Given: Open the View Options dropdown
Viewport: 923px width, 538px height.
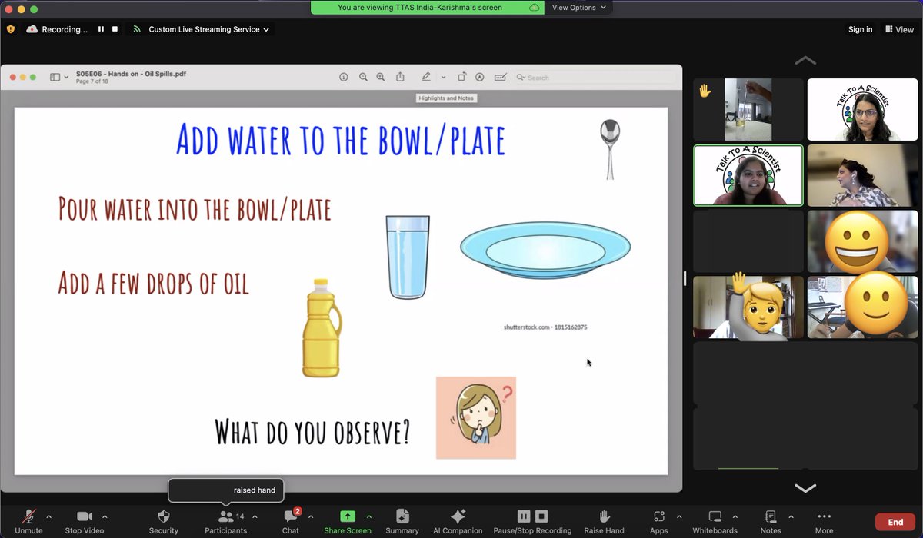Looking at the screenshot, I should 579,8.
